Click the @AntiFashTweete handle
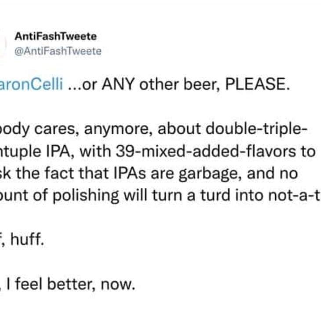This screenshot has height=321, width=321. [58, 51]
